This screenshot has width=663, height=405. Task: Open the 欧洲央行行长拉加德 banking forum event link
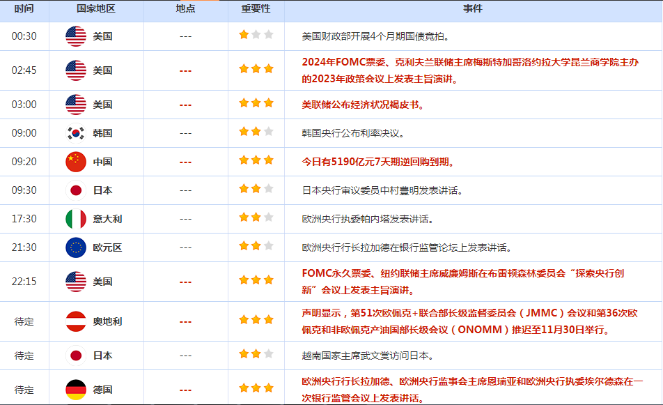pyautogui.click(x=405, y=247)
